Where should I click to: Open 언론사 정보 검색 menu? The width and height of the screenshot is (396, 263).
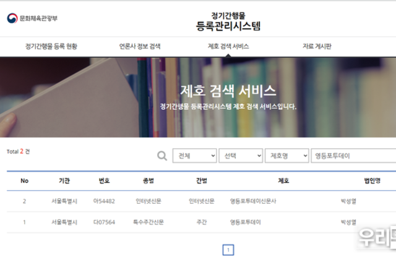coord(140,46)
